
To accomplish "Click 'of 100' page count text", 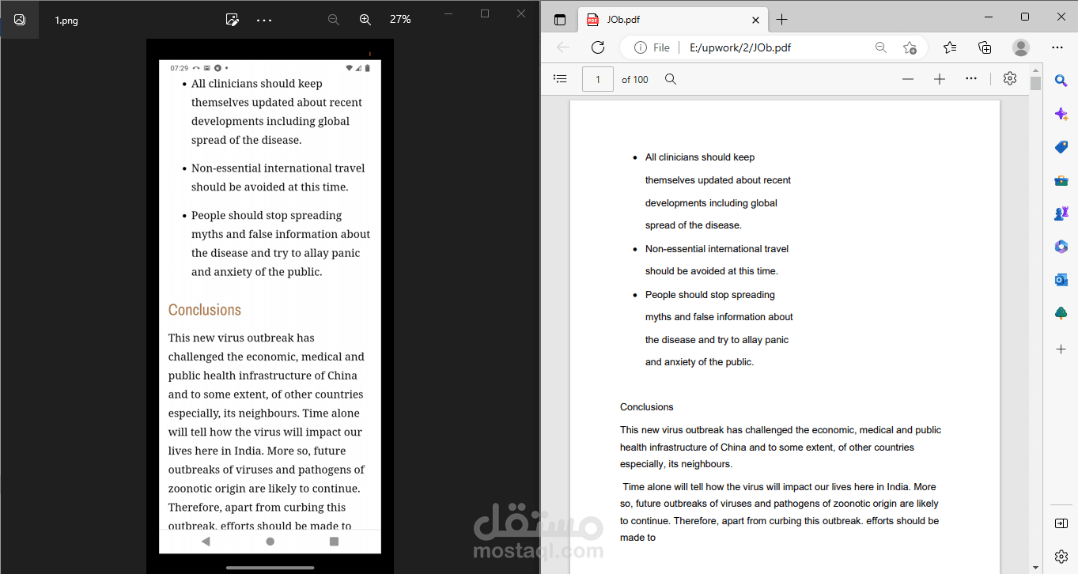I will click(x=635, y=79).
